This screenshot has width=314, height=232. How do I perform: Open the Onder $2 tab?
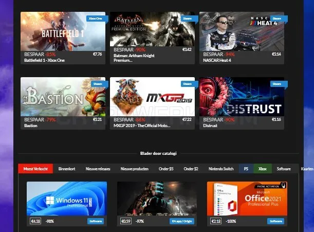click(x=191, y=169)
